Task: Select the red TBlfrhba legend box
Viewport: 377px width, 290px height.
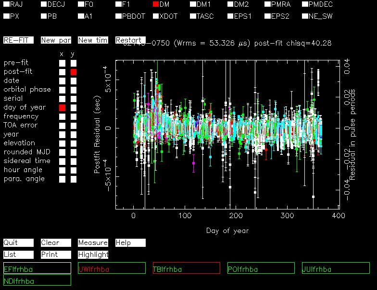Action: click(186, 268)
